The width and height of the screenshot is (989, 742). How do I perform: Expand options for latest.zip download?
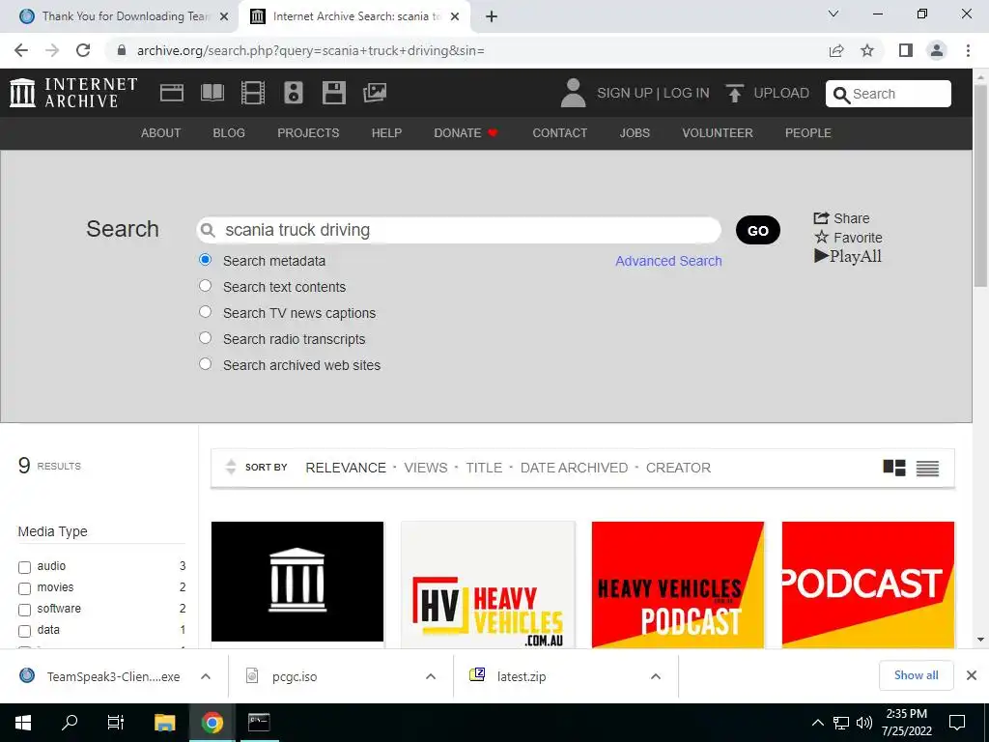tap(656, 676)
